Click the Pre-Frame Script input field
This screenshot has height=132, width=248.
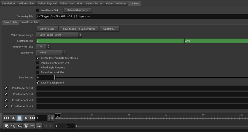coord(142,94)
